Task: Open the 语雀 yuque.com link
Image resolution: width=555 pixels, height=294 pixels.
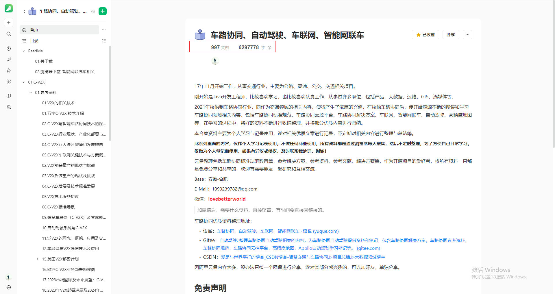Action: (x=278, y=231)
